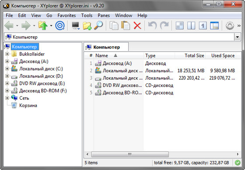
Task: Click the Copy icon in toolbar
Action: tap(114, 26)
